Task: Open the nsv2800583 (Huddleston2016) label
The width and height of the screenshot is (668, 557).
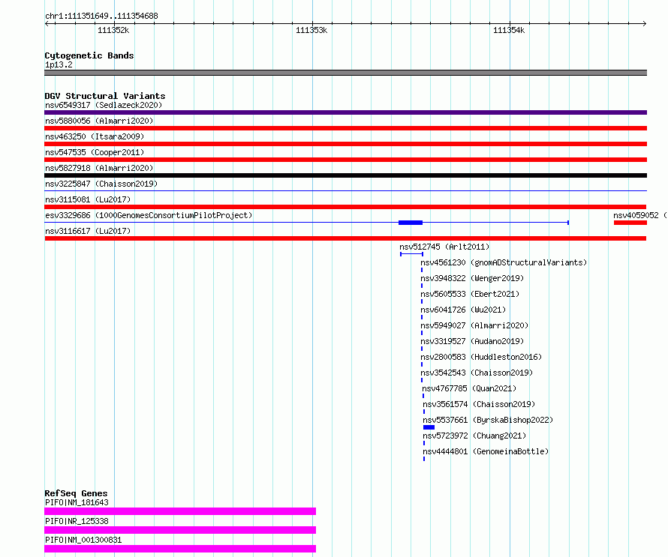Action: (481, 357)
